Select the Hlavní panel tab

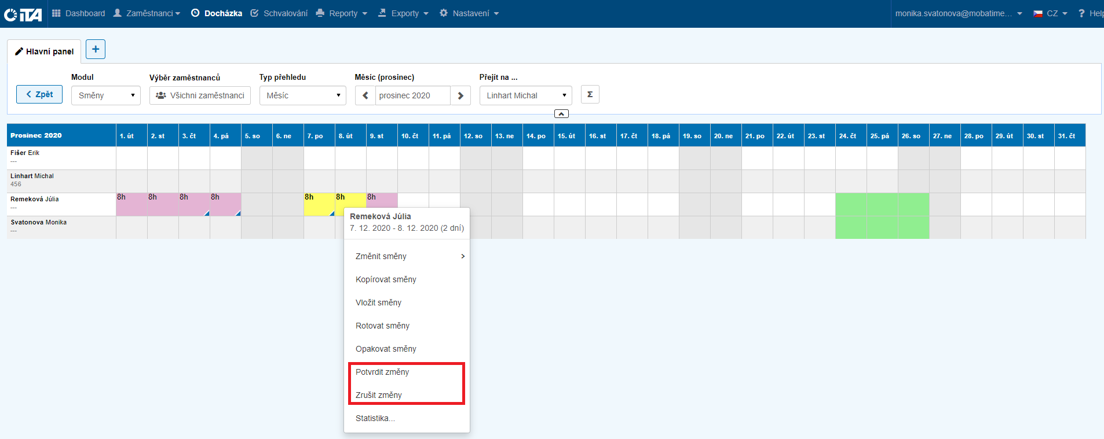click(x=44, y=51)
